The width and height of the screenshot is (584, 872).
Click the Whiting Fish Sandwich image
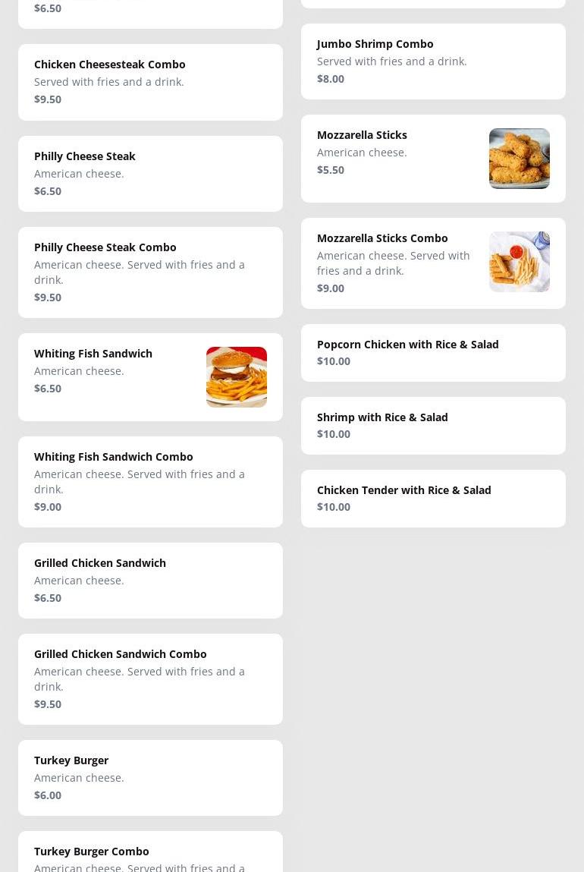(x=236, y=377)
